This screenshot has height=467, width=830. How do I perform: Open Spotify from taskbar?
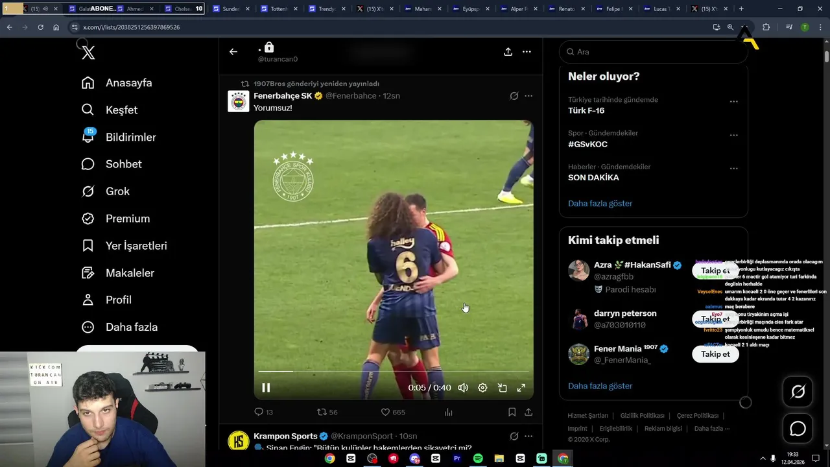478,459
